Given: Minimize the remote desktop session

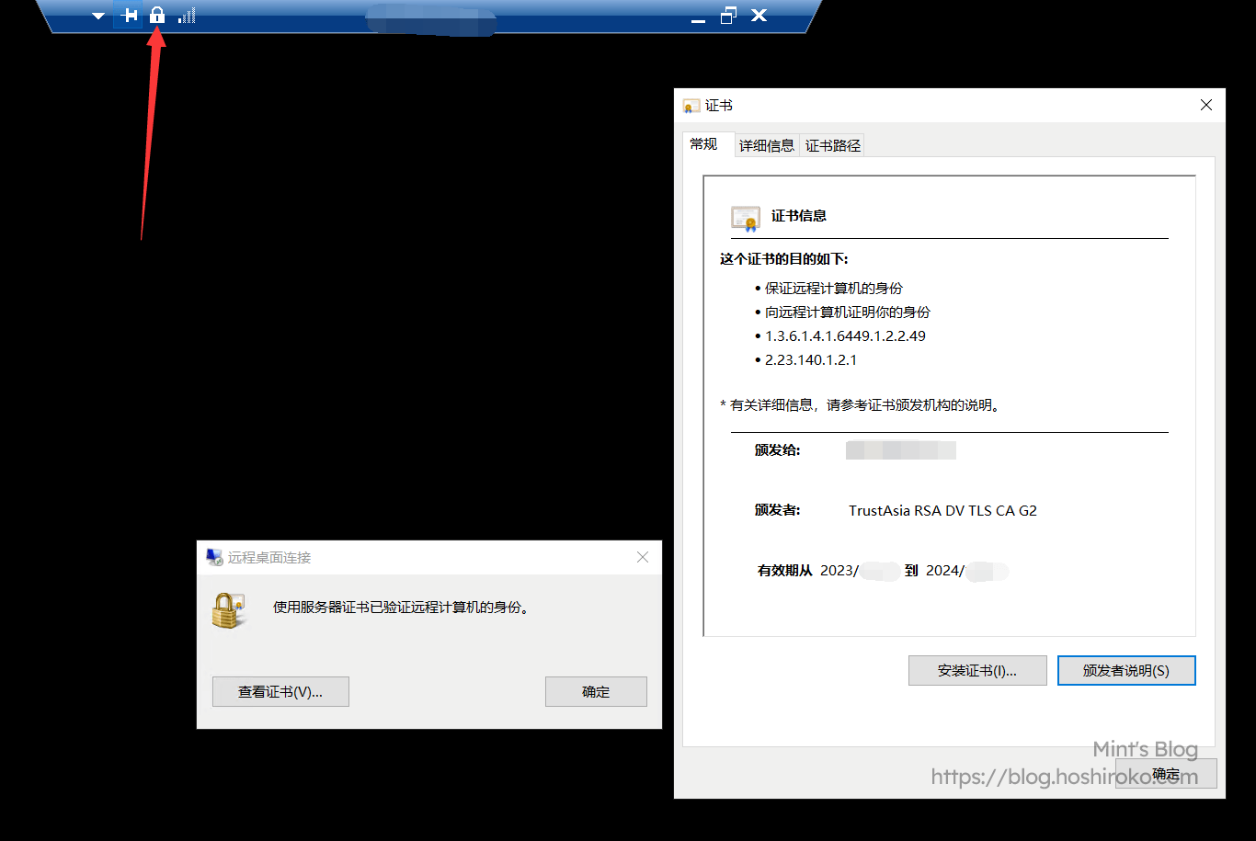Looking at the screenshot, I should (x=698, y=17).
